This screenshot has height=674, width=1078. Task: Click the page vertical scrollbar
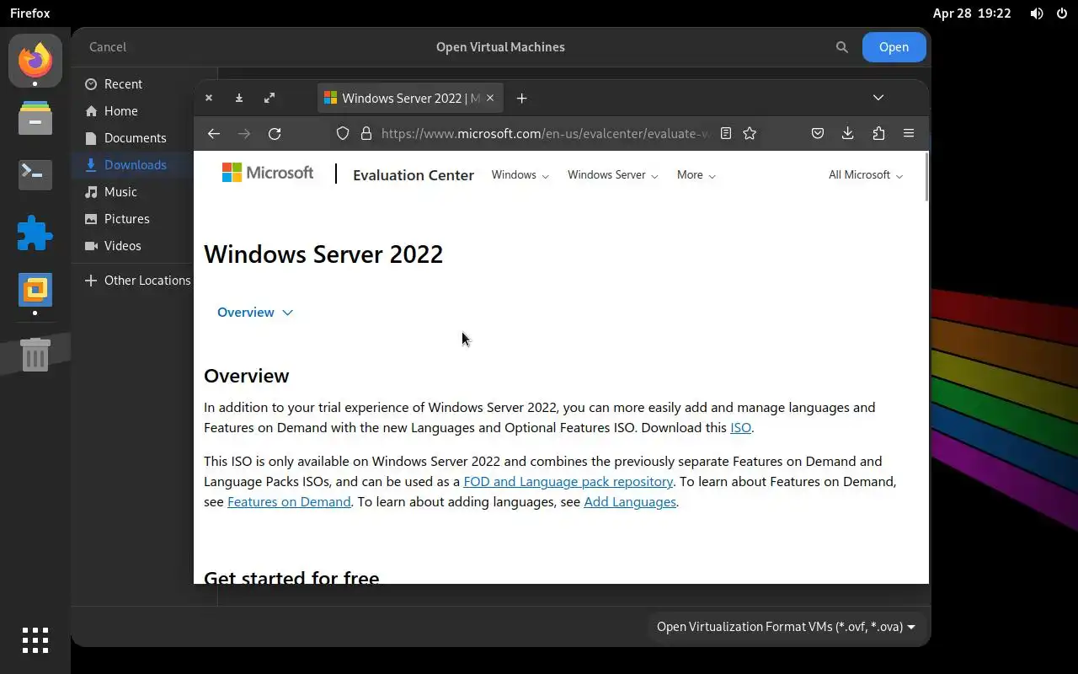[x=926, y=177]
